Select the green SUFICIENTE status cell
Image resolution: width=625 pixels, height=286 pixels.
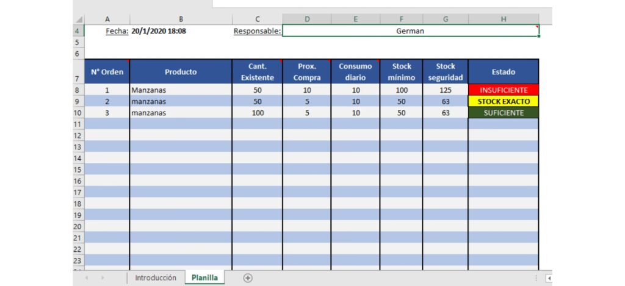503,113
